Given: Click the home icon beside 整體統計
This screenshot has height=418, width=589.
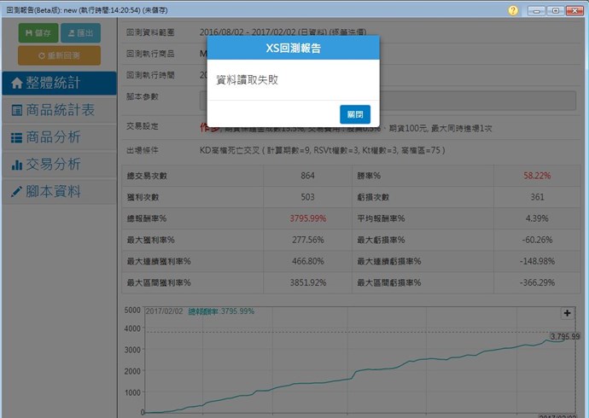Looking at the screenshot, I should coord(16,84).
